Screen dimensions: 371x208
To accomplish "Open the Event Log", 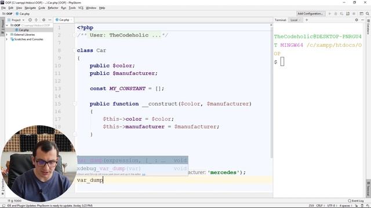I will [355, 200].
